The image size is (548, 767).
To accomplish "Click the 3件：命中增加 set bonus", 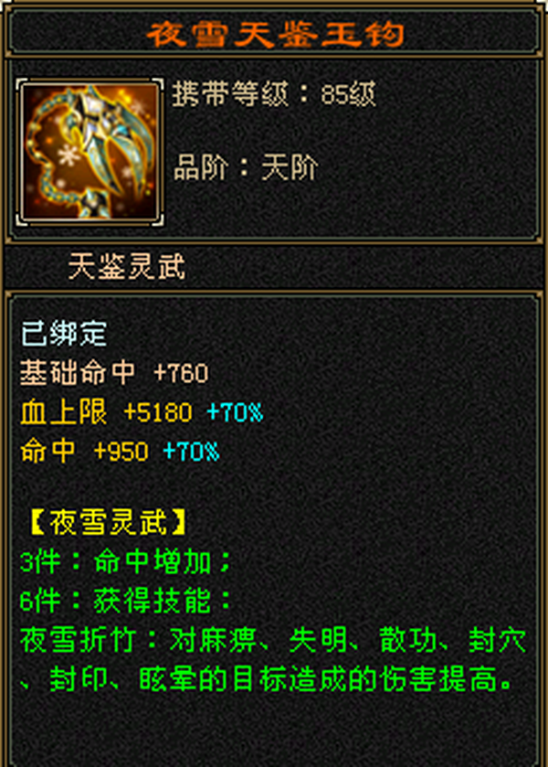I will tap(126, 561).
